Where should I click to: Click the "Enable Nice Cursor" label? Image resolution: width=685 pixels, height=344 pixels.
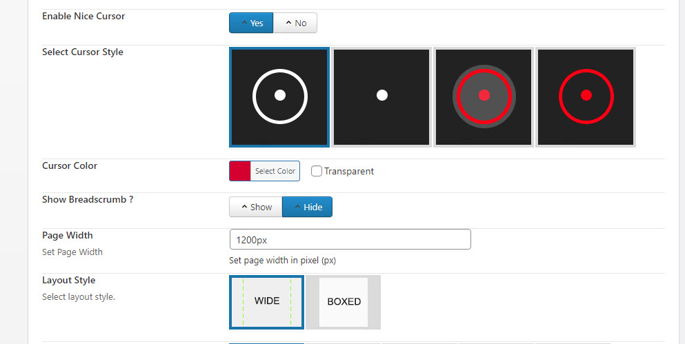tap(83, 16)
